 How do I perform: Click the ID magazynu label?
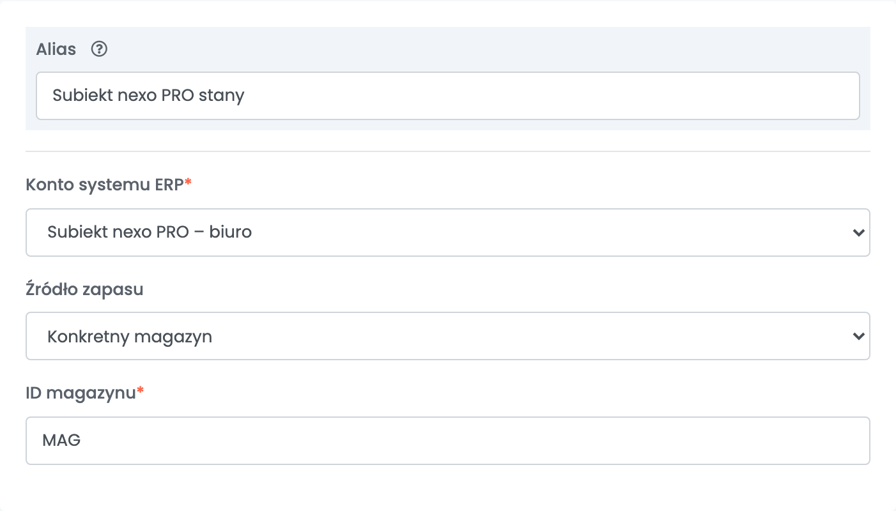point(81,393)
